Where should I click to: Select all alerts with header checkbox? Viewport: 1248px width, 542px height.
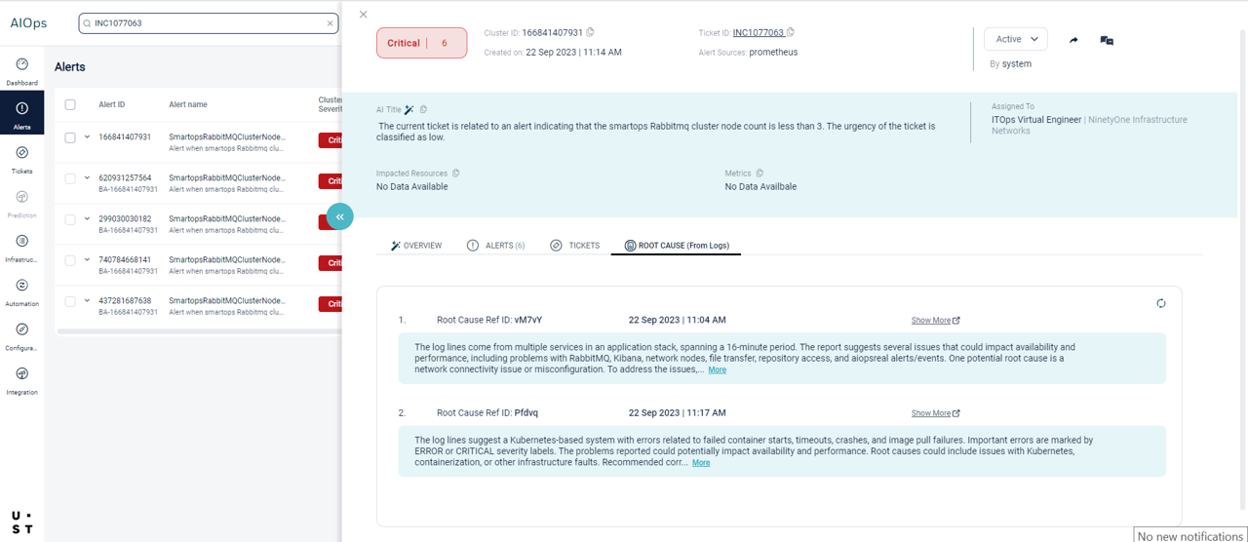70,104
